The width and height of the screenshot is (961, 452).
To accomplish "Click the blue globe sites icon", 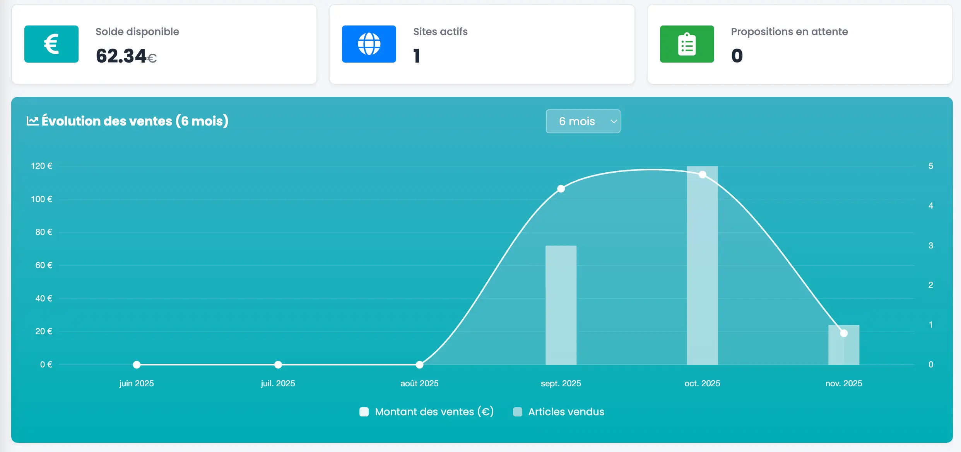I will [x=369, y=44].
